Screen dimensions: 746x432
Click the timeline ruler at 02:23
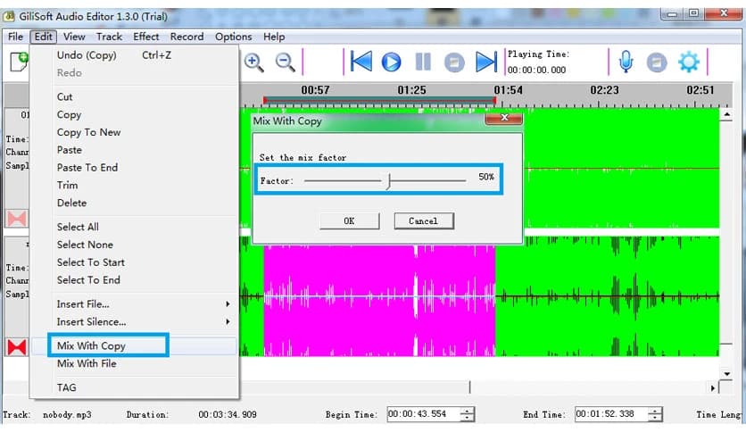tap(604, 90)
